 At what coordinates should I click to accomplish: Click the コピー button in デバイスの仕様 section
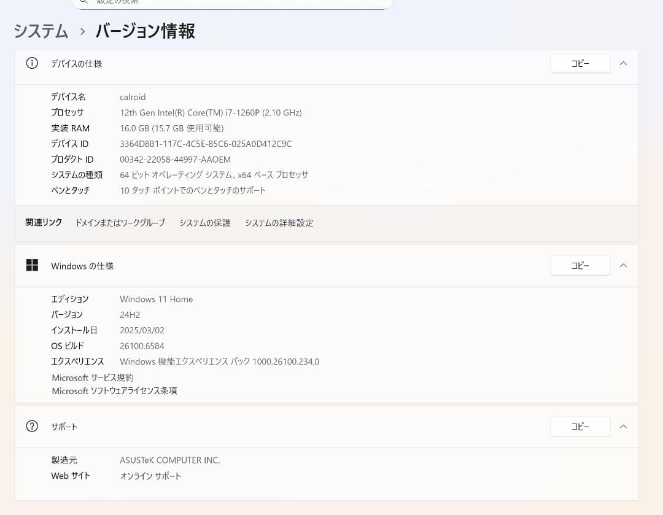tap(580, 63)
